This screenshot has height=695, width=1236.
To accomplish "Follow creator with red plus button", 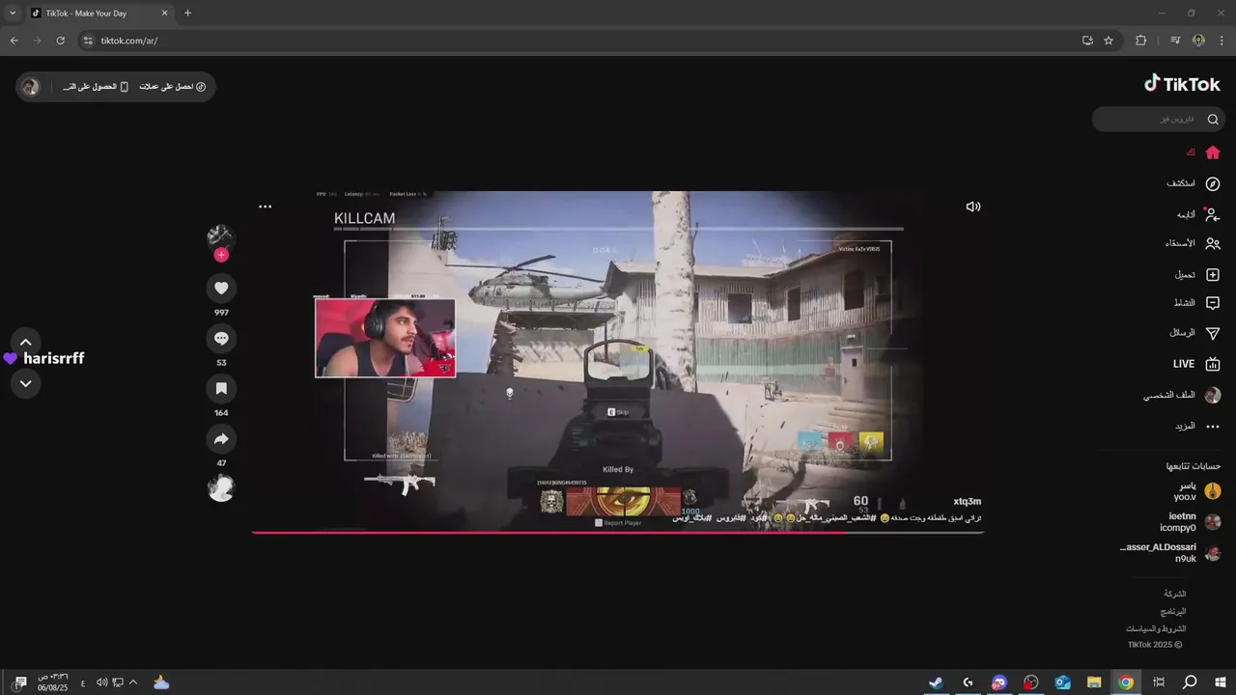I will [x=221, y=255].
